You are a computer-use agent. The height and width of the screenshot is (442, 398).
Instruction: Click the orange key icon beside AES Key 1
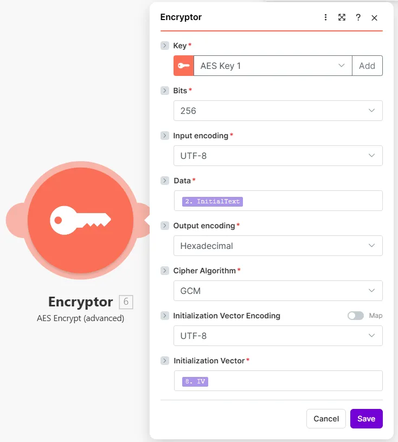tap(183, 66)
